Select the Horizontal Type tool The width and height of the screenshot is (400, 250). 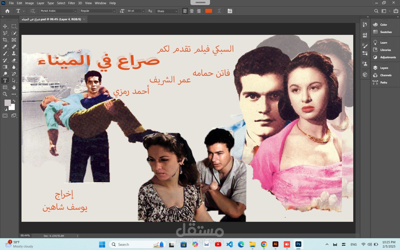pyautogui.click(x=5, y=81)
